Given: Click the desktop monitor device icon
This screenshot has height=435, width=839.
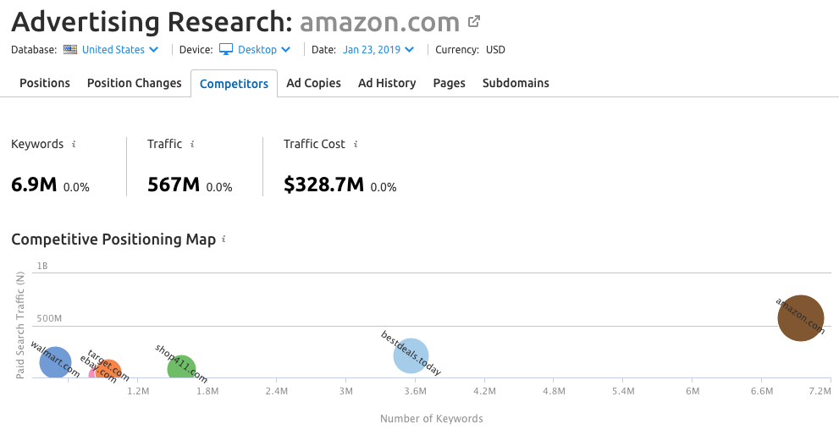Looking at the screenshot, I should [226, 50].
